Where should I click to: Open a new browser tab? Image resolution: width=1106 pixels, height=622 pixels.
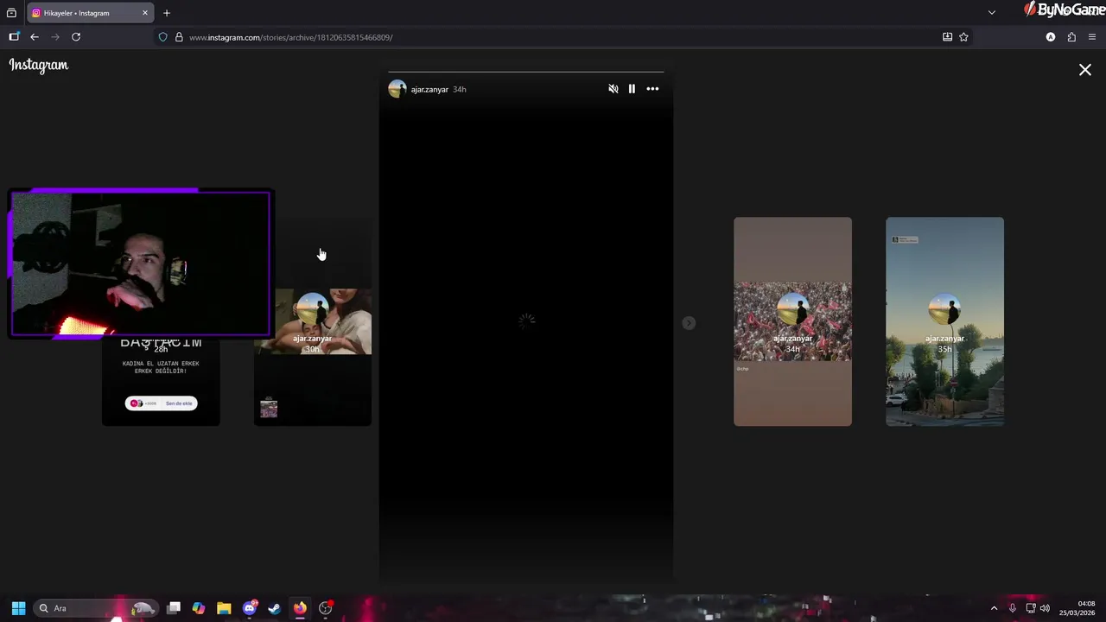167,13
